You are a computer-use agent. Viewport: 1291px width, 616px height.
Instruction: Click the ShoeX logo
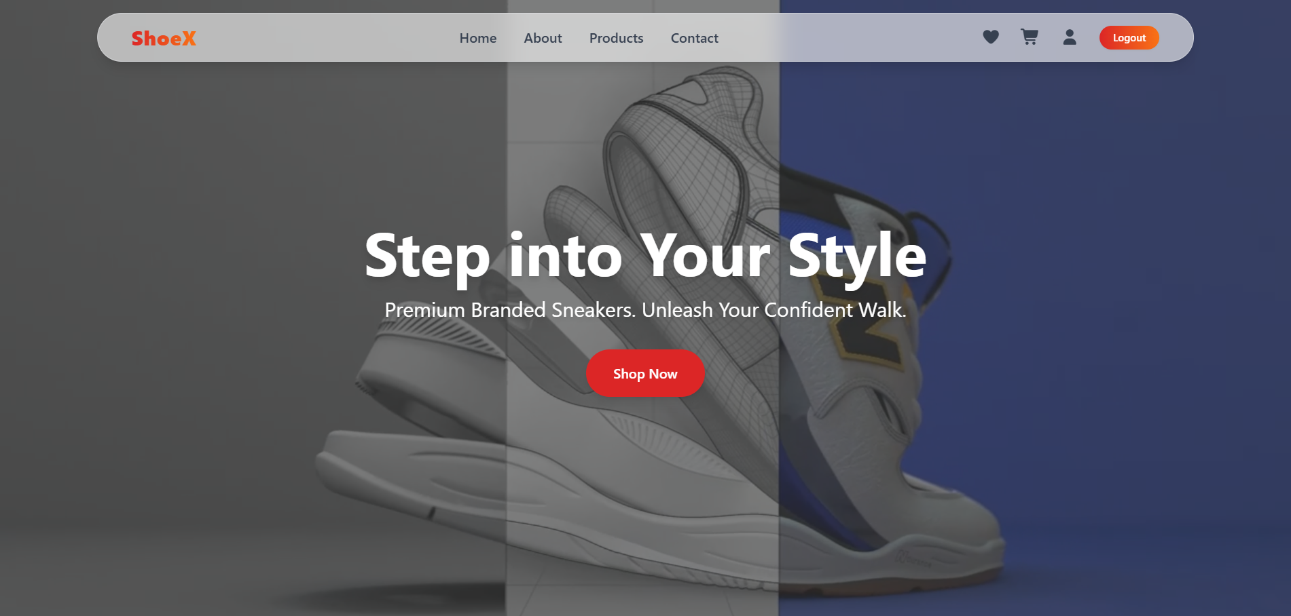click(x=164, y=39)
